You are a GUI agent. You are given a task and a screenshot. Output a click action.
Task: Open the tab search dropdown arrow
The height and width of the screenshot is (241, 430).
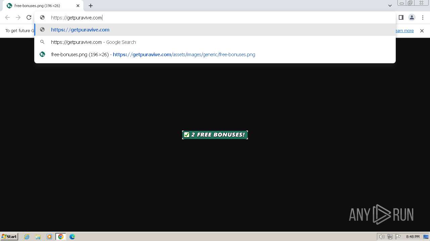390,6
